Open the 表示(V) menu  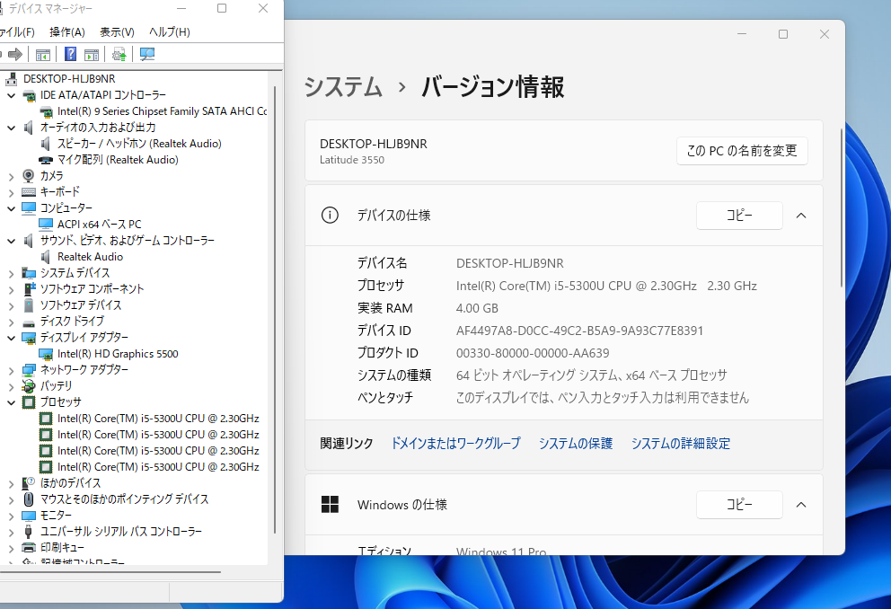coord(117,31)
